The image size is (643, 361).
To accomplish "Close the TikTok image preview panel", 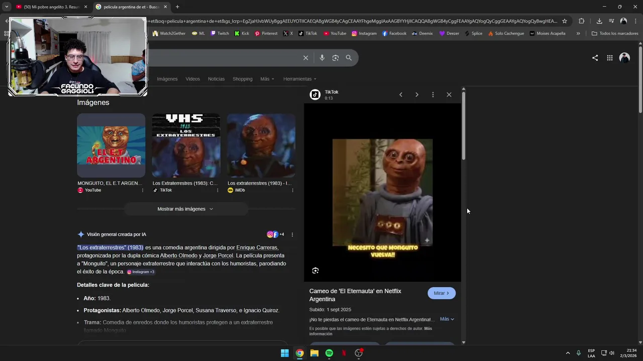I will coord(449,95).
